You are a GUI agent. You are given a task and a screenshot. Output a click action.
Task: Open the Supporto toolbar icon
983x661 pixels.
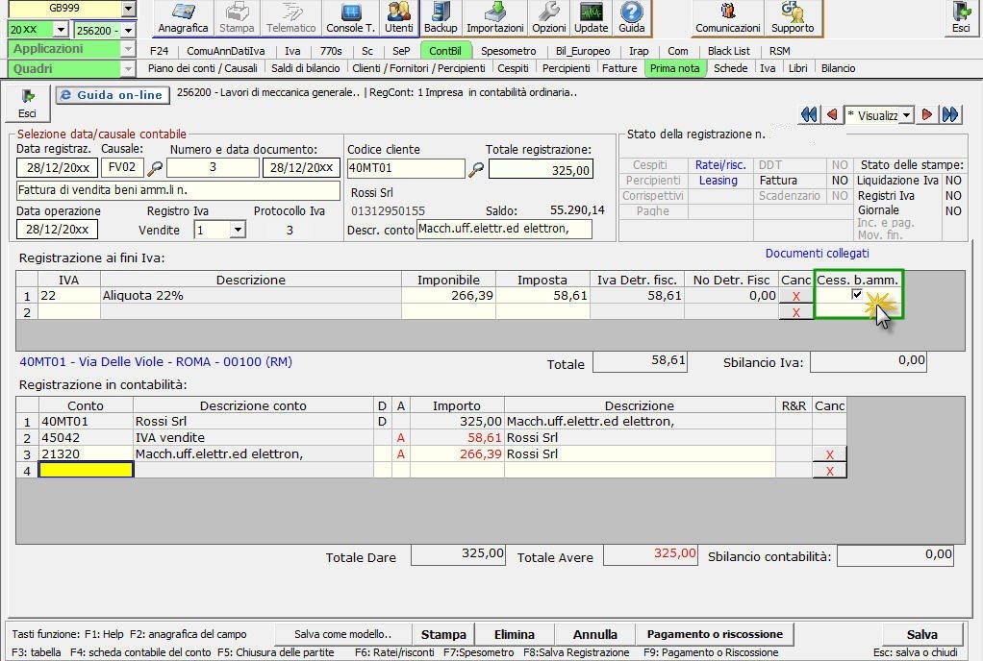(x=793, y=18)
